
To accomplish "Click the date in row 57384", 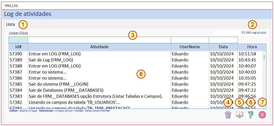I will (x=222, y=90).
